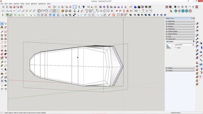This screenshot has width=203, height=114.
Task: Open the Draw menu
Action: 23,4
